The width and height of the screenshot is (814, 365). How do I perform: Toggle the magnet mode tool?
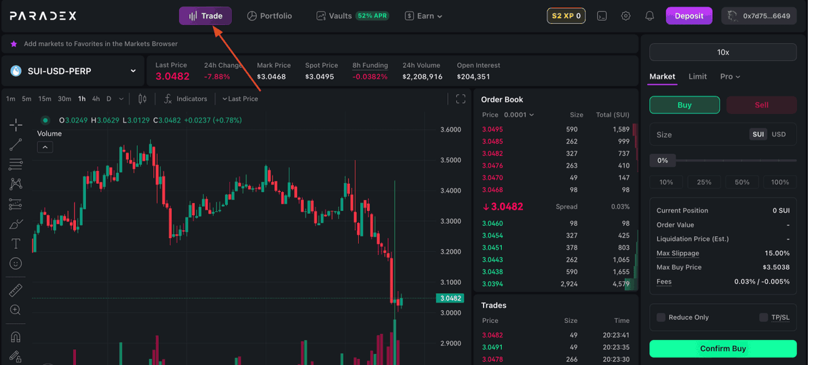click(16, 337)
